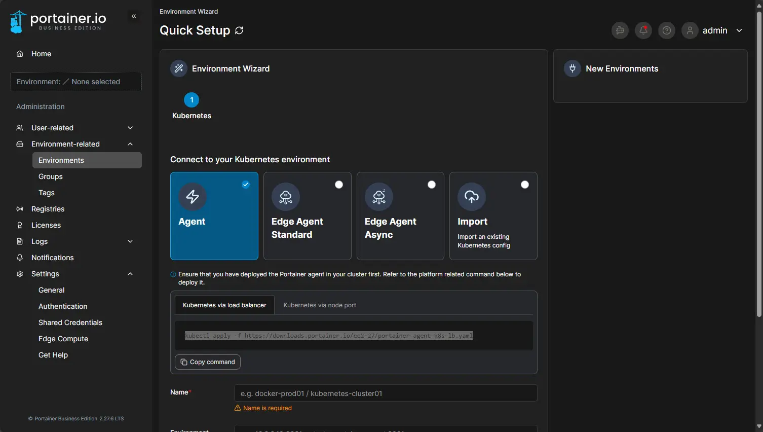Choose the Import Kubernetes config radio option
The height and width of the screenshot is (432, 763).
(x=525, y=185)
